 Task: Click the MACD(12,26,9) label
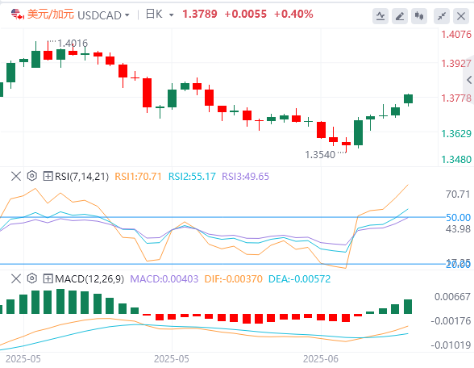coord(89,278)
